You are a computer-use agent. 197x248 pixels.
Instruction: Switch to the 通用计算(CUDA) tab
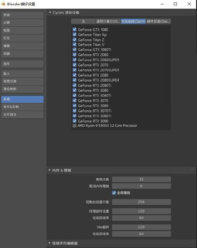click(108, 21)
